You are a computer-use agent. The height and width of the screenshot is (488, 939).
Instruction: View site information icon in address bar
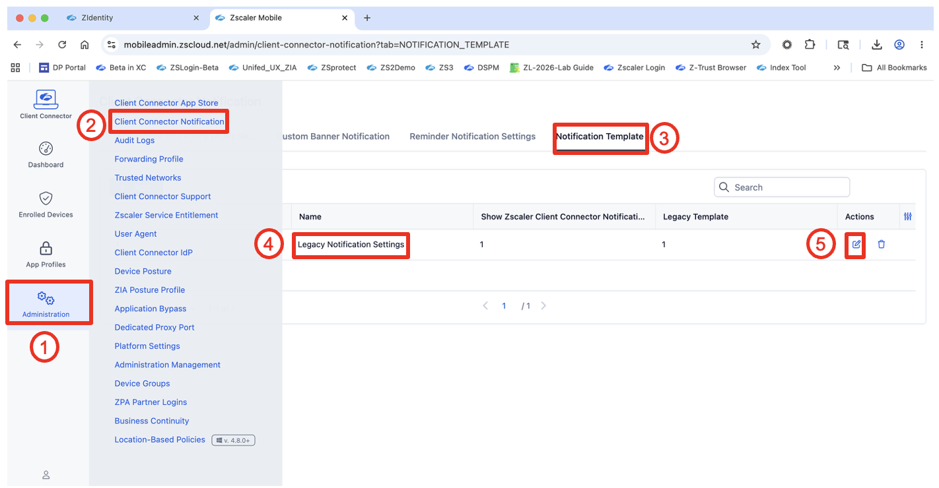pyautogui.click(x=111, y=45)
